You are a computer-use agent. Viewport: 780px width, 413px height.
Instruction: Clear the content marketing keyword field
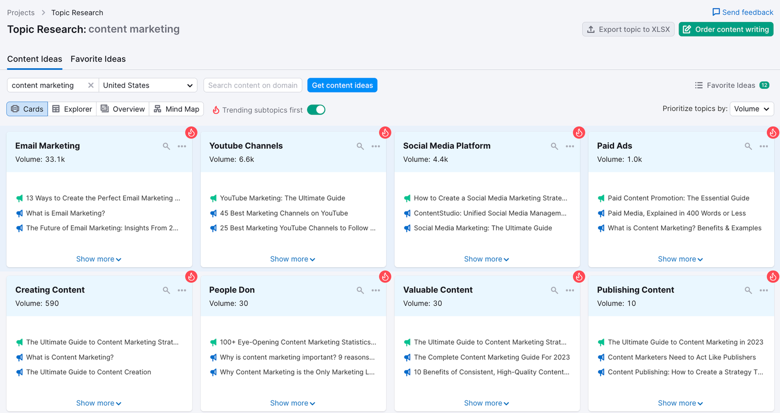click(x=91, y=85)
